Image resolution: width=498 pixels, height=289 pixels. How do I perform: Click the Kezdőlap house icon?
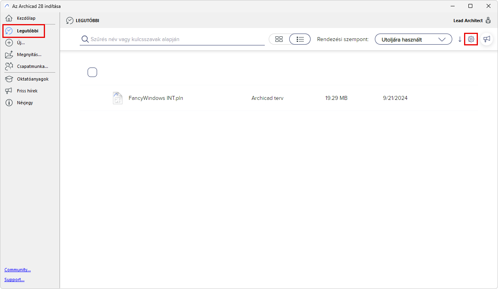pyautogui.click(x=9, y=18)
